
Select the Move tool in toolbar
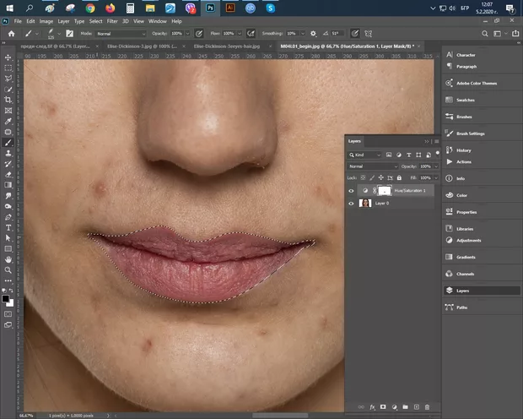(x=8, y=57)
